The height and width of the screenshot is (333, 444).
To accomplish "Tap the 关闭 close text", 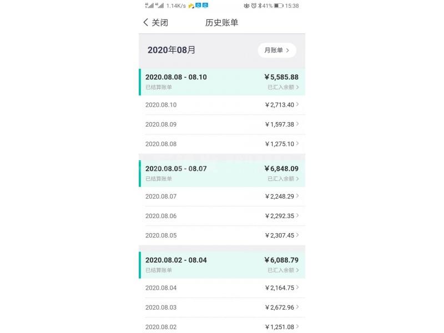I will tap(160, 23).
